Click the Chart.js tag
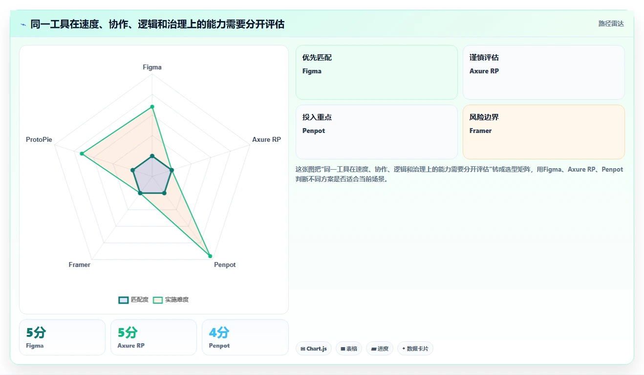 point(314,349)
